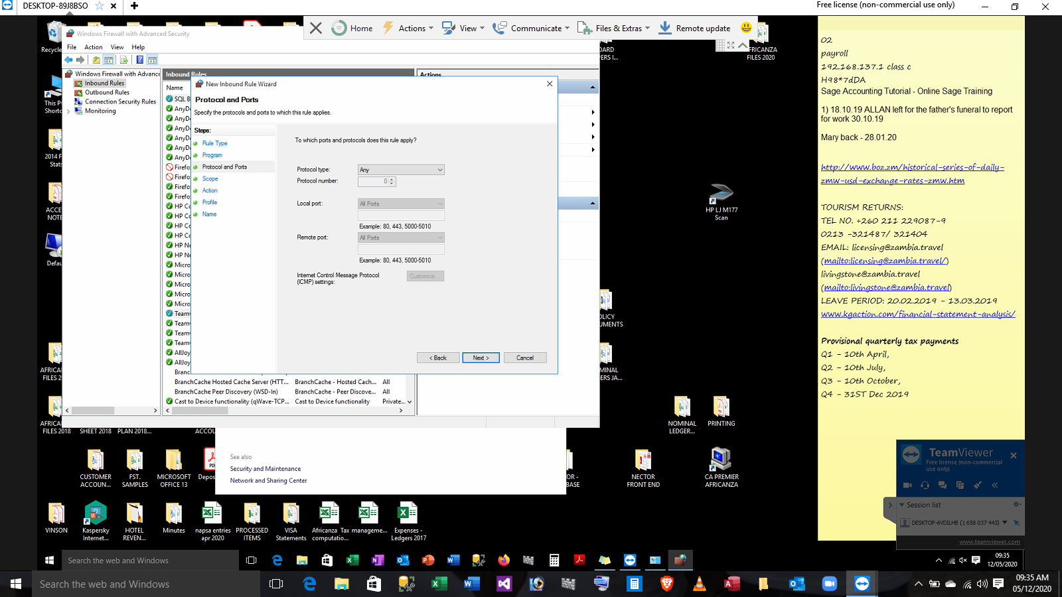1062x597 pixels.
Task: Collapse the Session list section
Action: 901,504
